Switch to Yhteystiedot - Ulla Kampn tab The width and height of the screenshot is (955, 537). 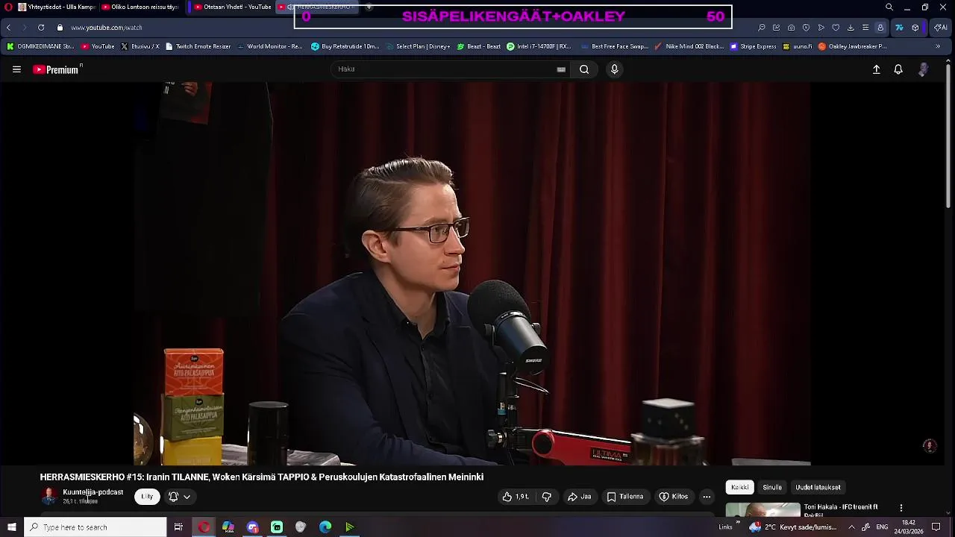57,7
